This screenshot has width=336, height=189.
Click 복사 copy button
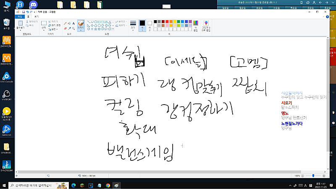pos(29,25)
